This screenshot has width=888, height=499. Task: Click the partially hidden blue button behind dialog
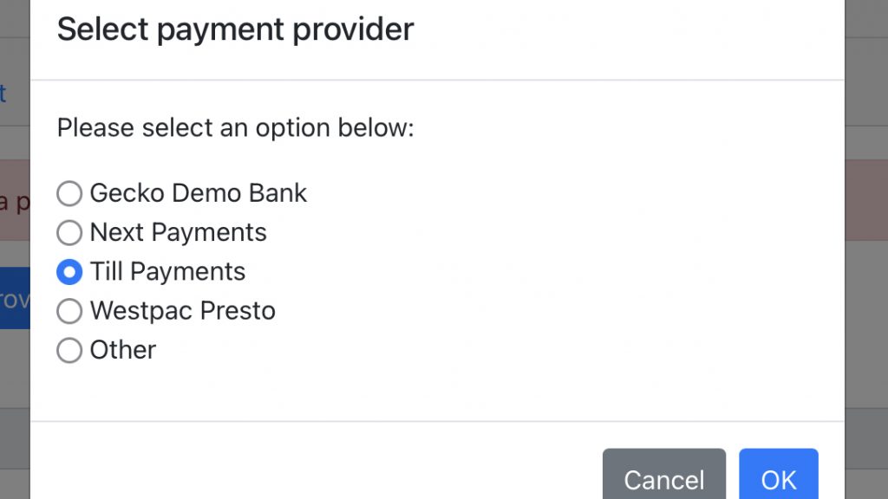(x=15, y=298)
